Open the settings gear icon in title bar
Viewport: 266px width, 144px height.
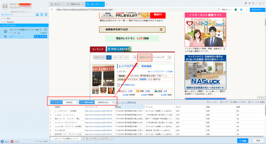coord(253,3)
